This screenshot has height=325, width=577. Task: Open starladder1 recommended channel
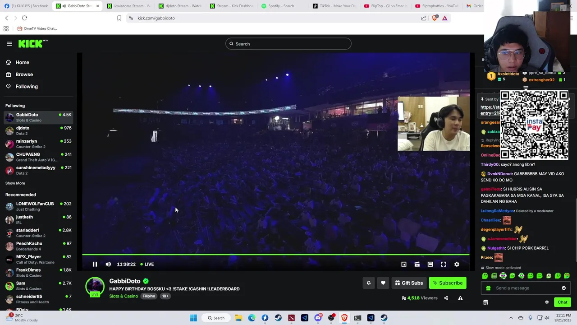pos(38,233)
